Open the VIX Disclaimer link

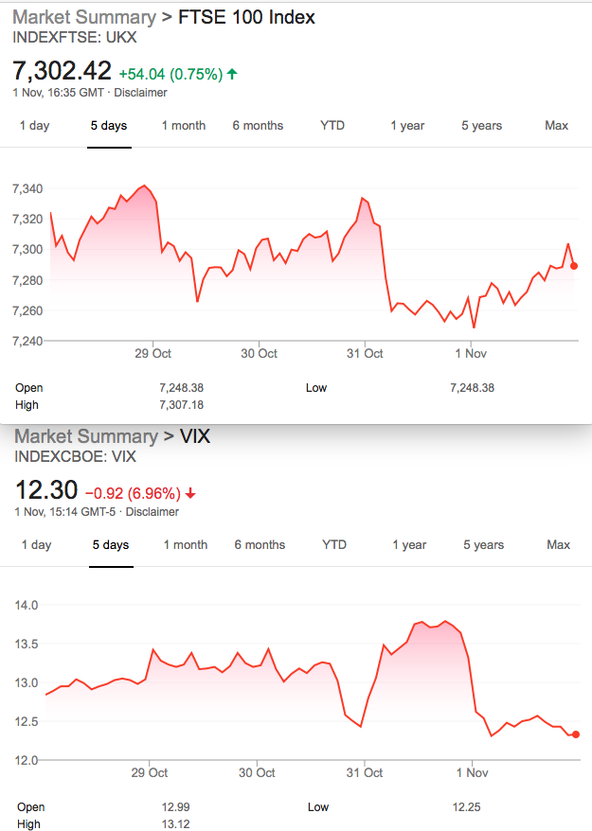pos(152,512)
